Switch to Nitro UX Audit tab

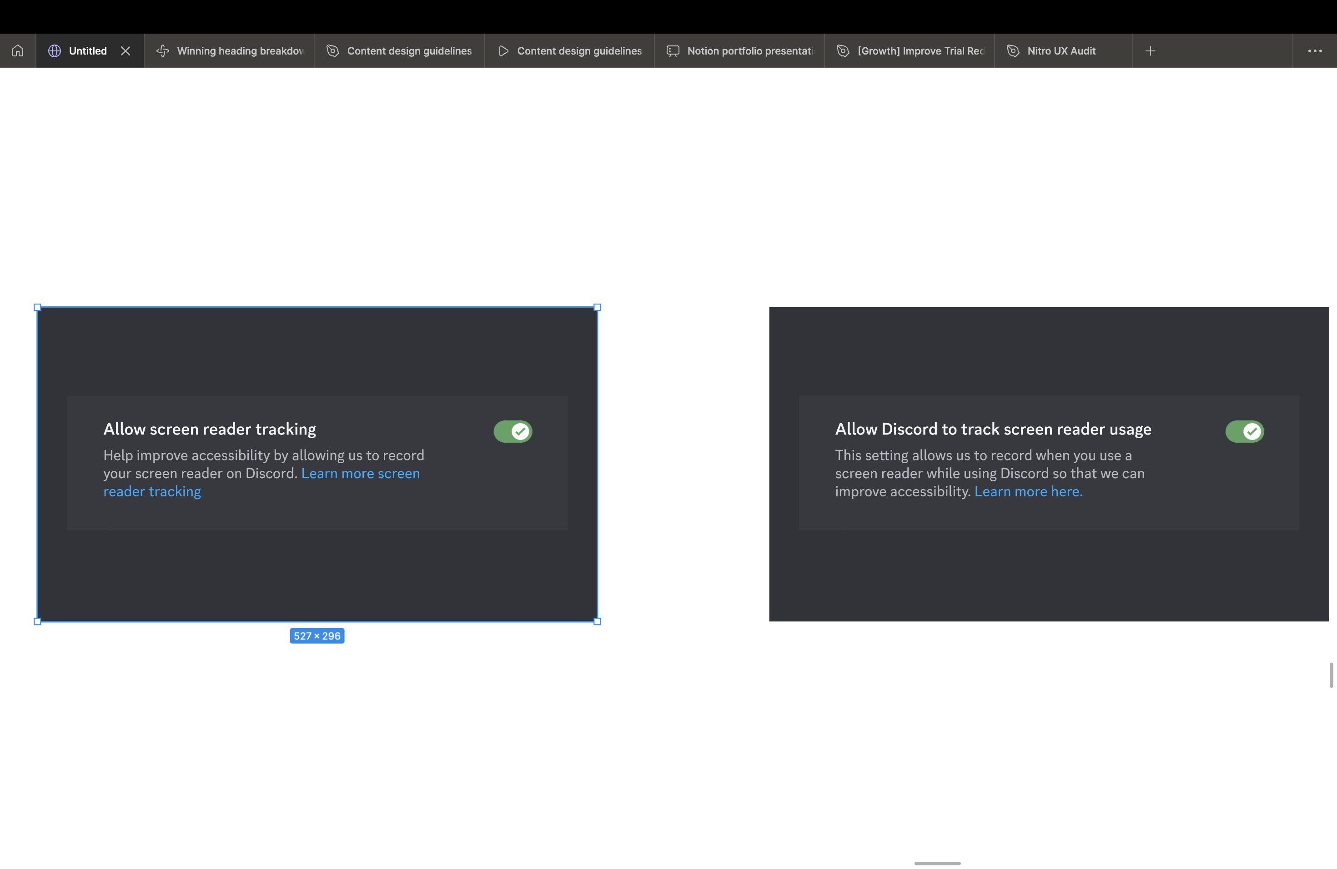pyautogui.click(x=1061, y=50)
